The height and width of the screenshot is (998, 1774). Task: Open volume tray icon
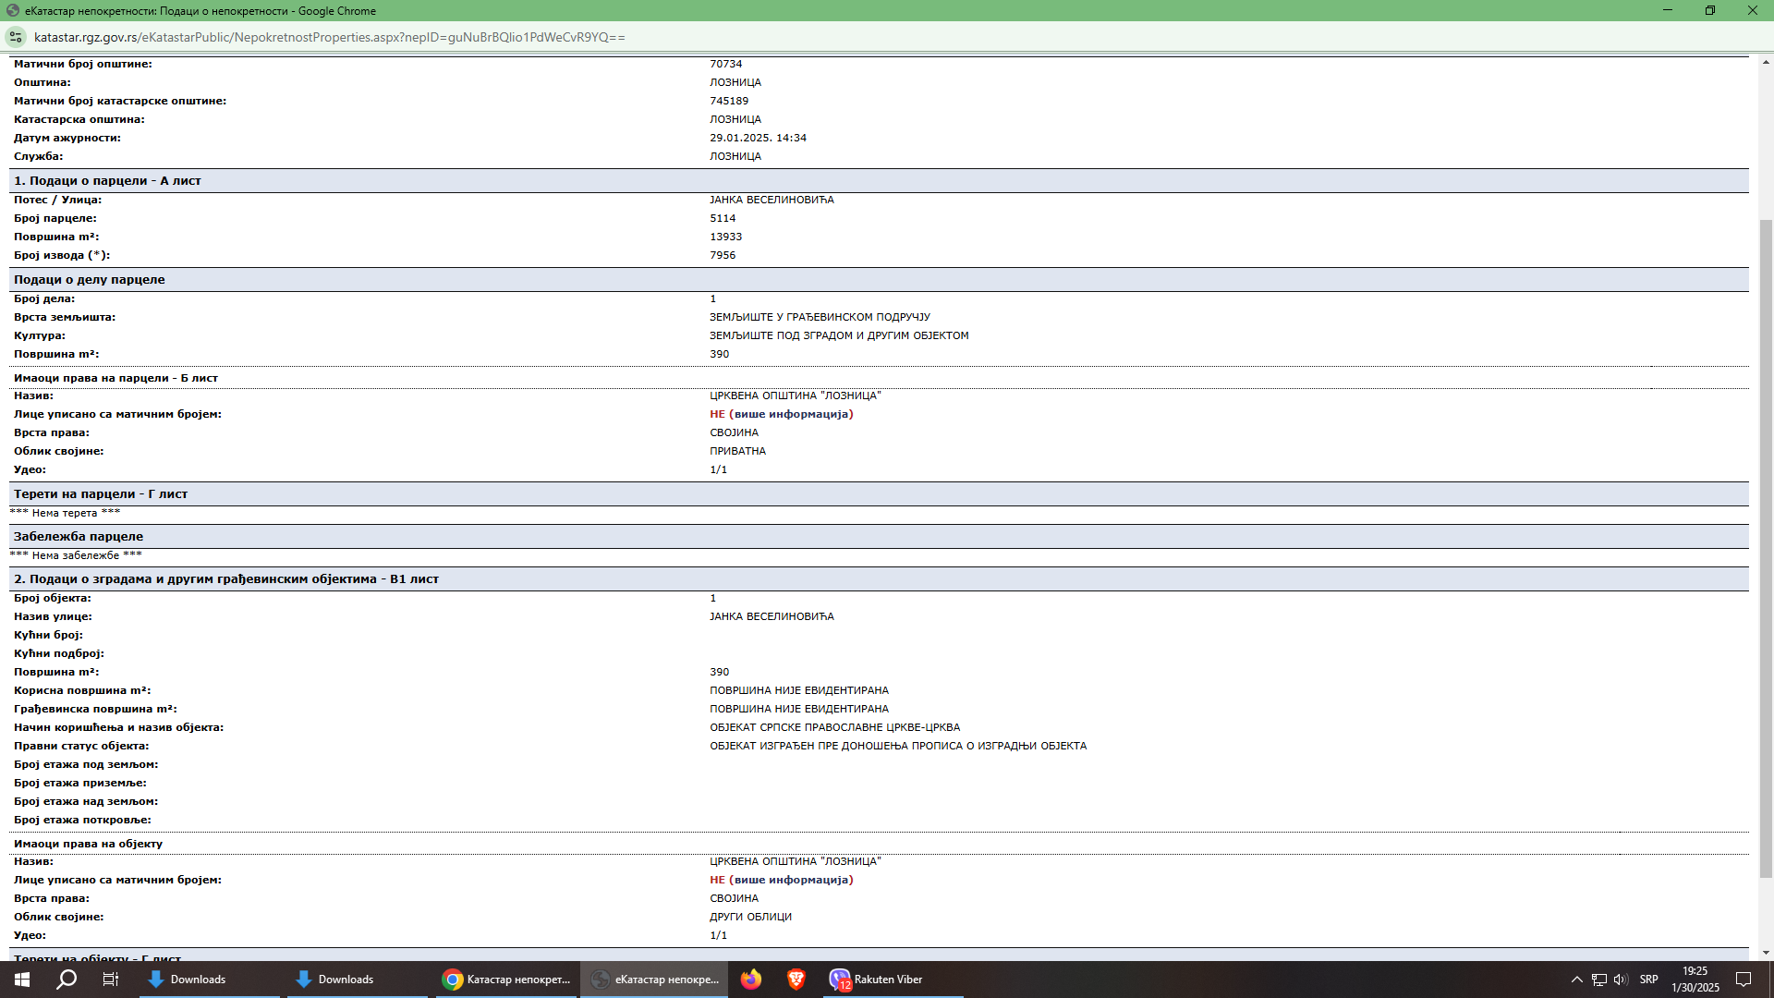click(x=1621, y=980)
